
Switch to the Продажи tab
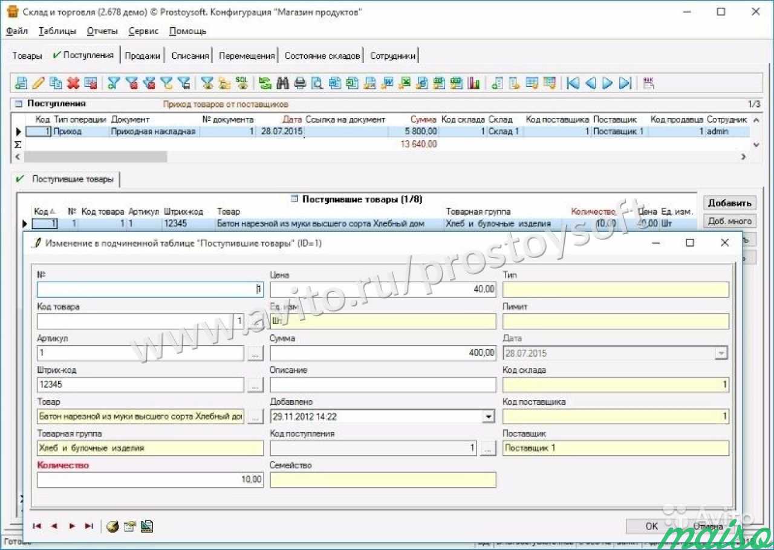[x=143, y=56]
